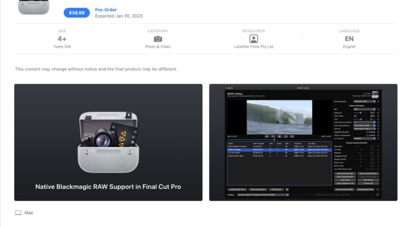The width and height of the screenshot is (410, 227).
Task: Click the EN language badge
Action: pyautogui.click(x=349, y=39)
